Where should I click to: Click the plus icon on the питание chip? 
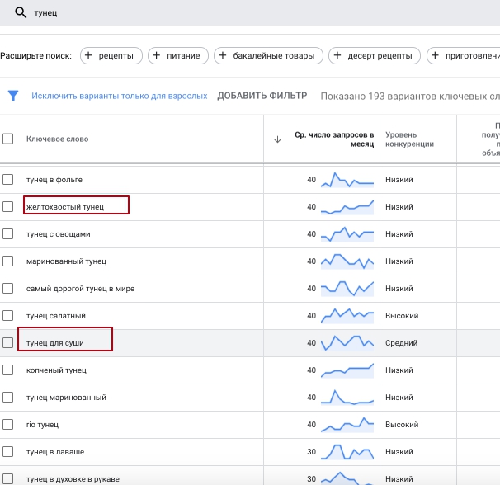point(156,55)
